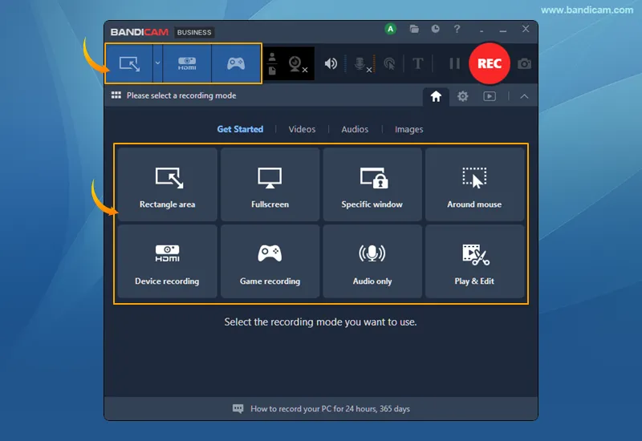This screenshot has height=441, width=642.
Task: Choose the Game recording tile
Action: (270, 261)
